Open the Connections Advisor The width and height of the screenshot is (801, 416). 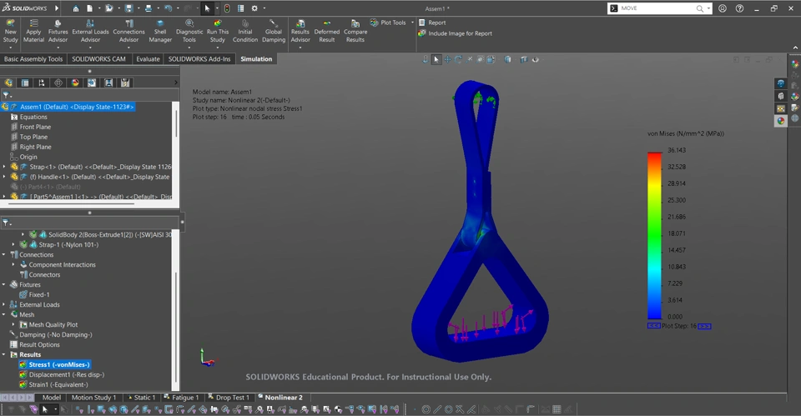point(128,31)
